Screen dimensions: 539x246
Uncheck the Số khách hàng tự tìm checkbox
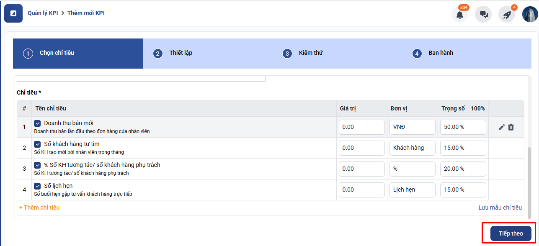pyautogui.click(x=38, y=144)
